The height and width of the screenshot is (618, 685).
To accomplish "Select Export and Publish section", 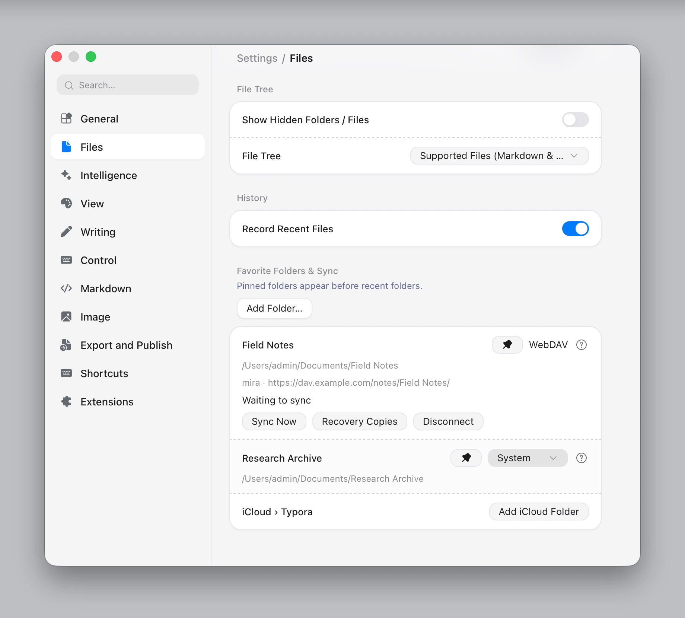I will click(x=128, y=345).
